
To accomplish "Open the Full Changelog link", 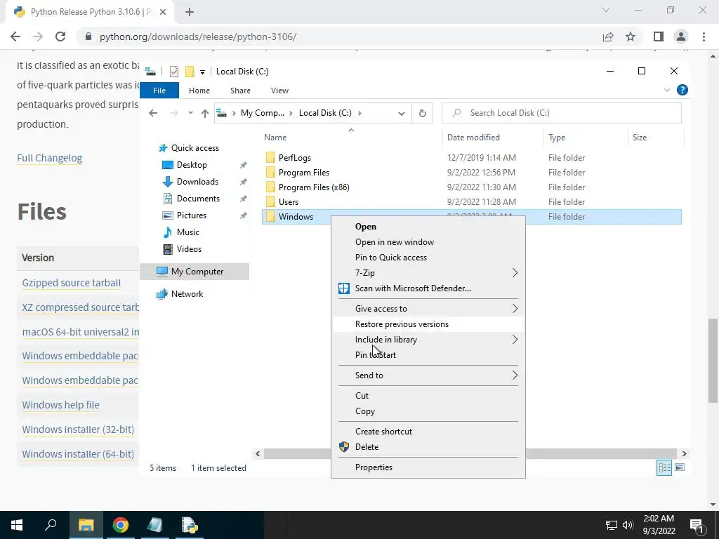I will 50,158.
